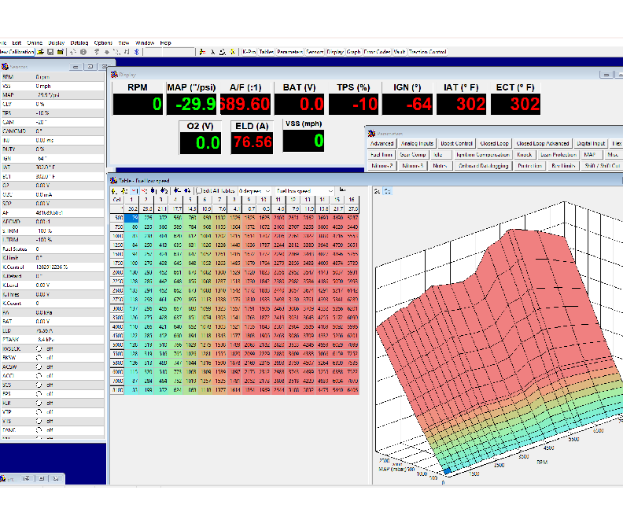The width and height of the screenshot is (623, 527).
Task: Open the Datalog menu
Action: [x=79, y=42]
